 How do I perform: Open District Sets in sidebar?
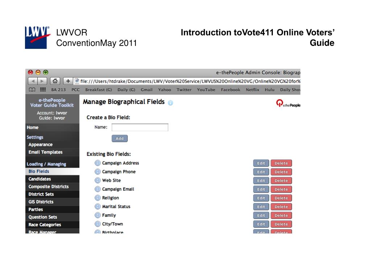pyautogui.click(x=52, y=194)
